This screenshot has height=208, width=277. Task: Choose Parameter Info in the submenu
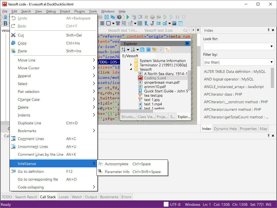(x=132, y=172)
